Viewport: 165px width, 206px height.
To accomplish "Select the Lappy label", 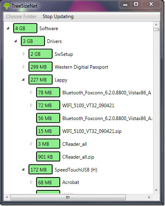I will tap(61, 80).
